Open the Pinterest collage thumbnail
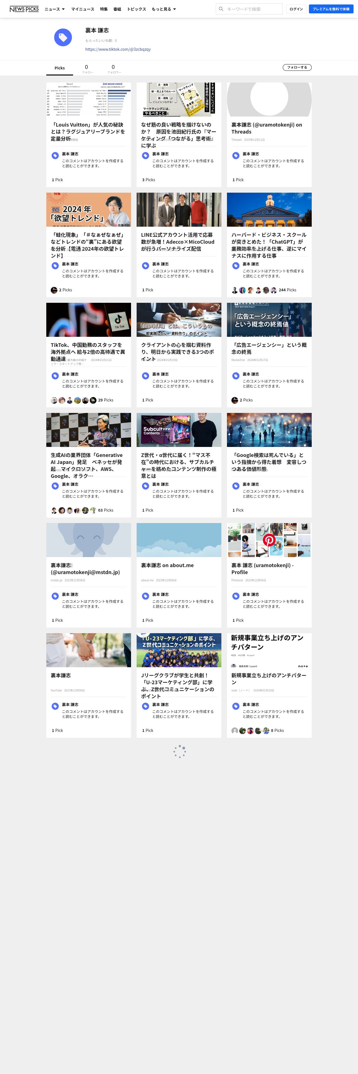 [269, 540]
